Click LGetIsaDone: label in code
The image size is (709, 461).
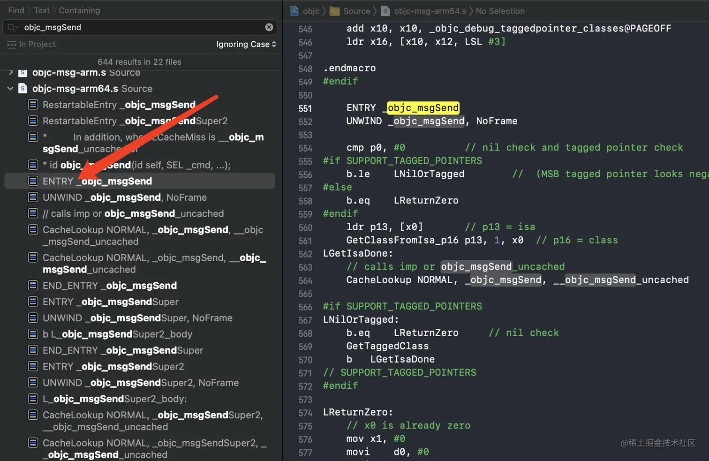tap(358, 253)
